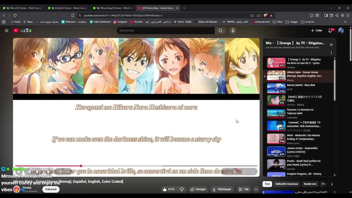Reload the page in the browser
The height and width of the screenshot is (198, 352).
[x=15, y=15]
